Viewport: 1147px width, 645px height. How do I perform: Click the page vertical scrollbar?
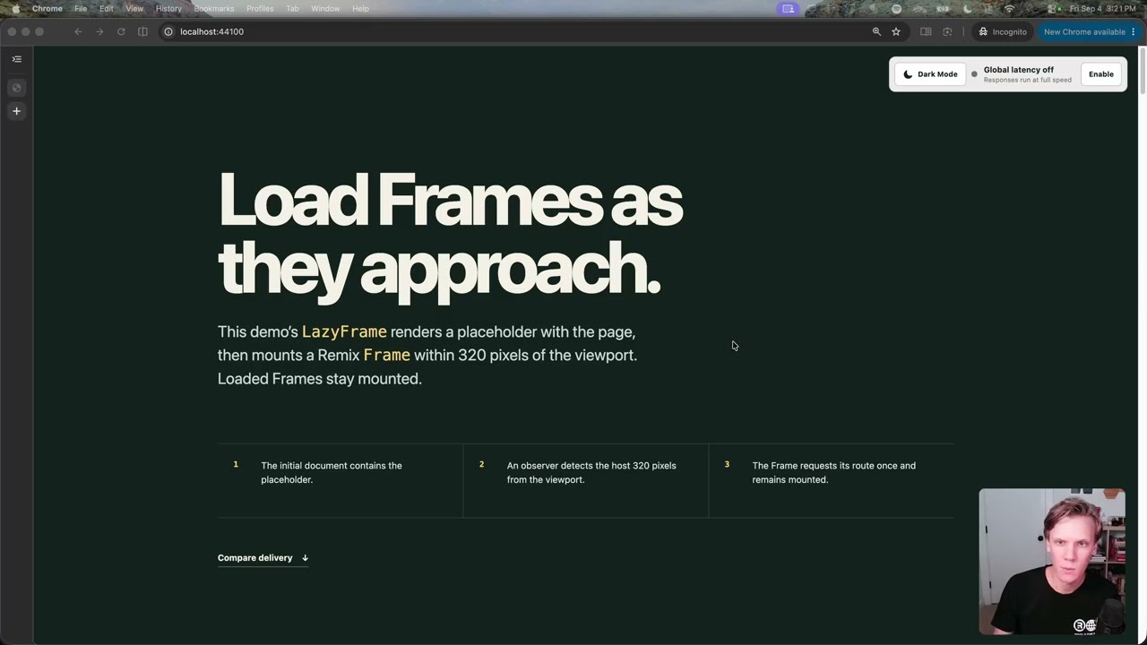pyautogui.click(x=1142, y=72)
